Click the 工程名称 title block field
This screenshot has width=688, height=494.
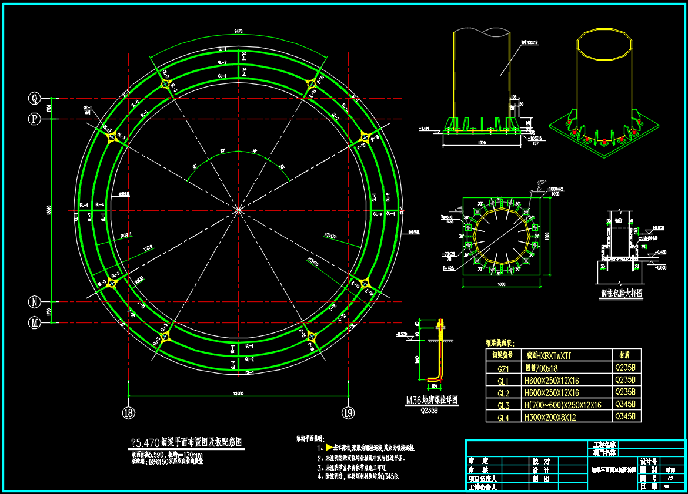pos(604,445)
